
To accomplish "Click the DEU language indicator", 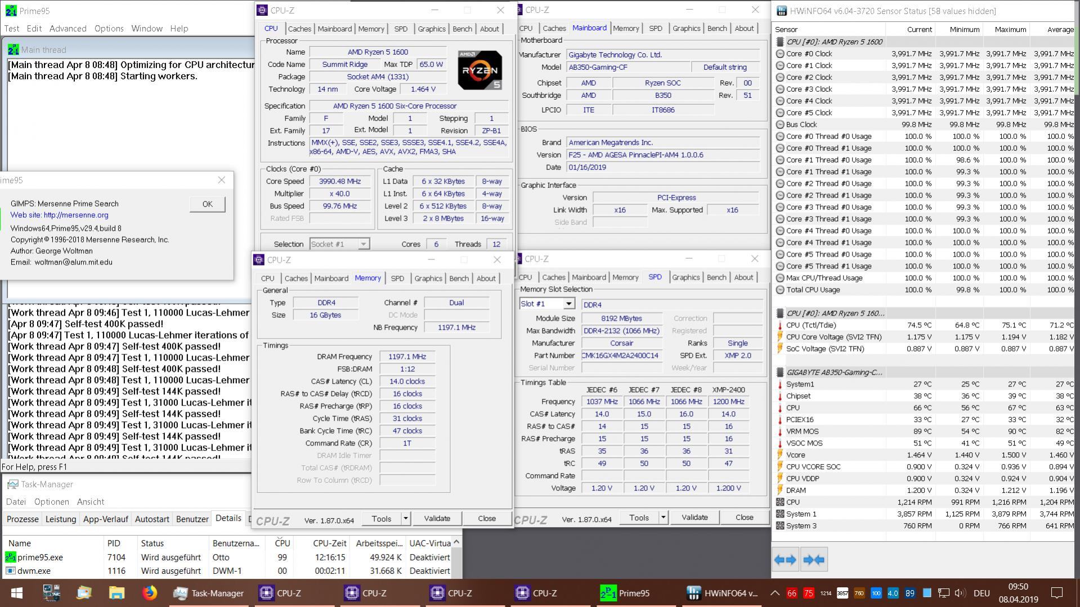I will coord(982,593).
